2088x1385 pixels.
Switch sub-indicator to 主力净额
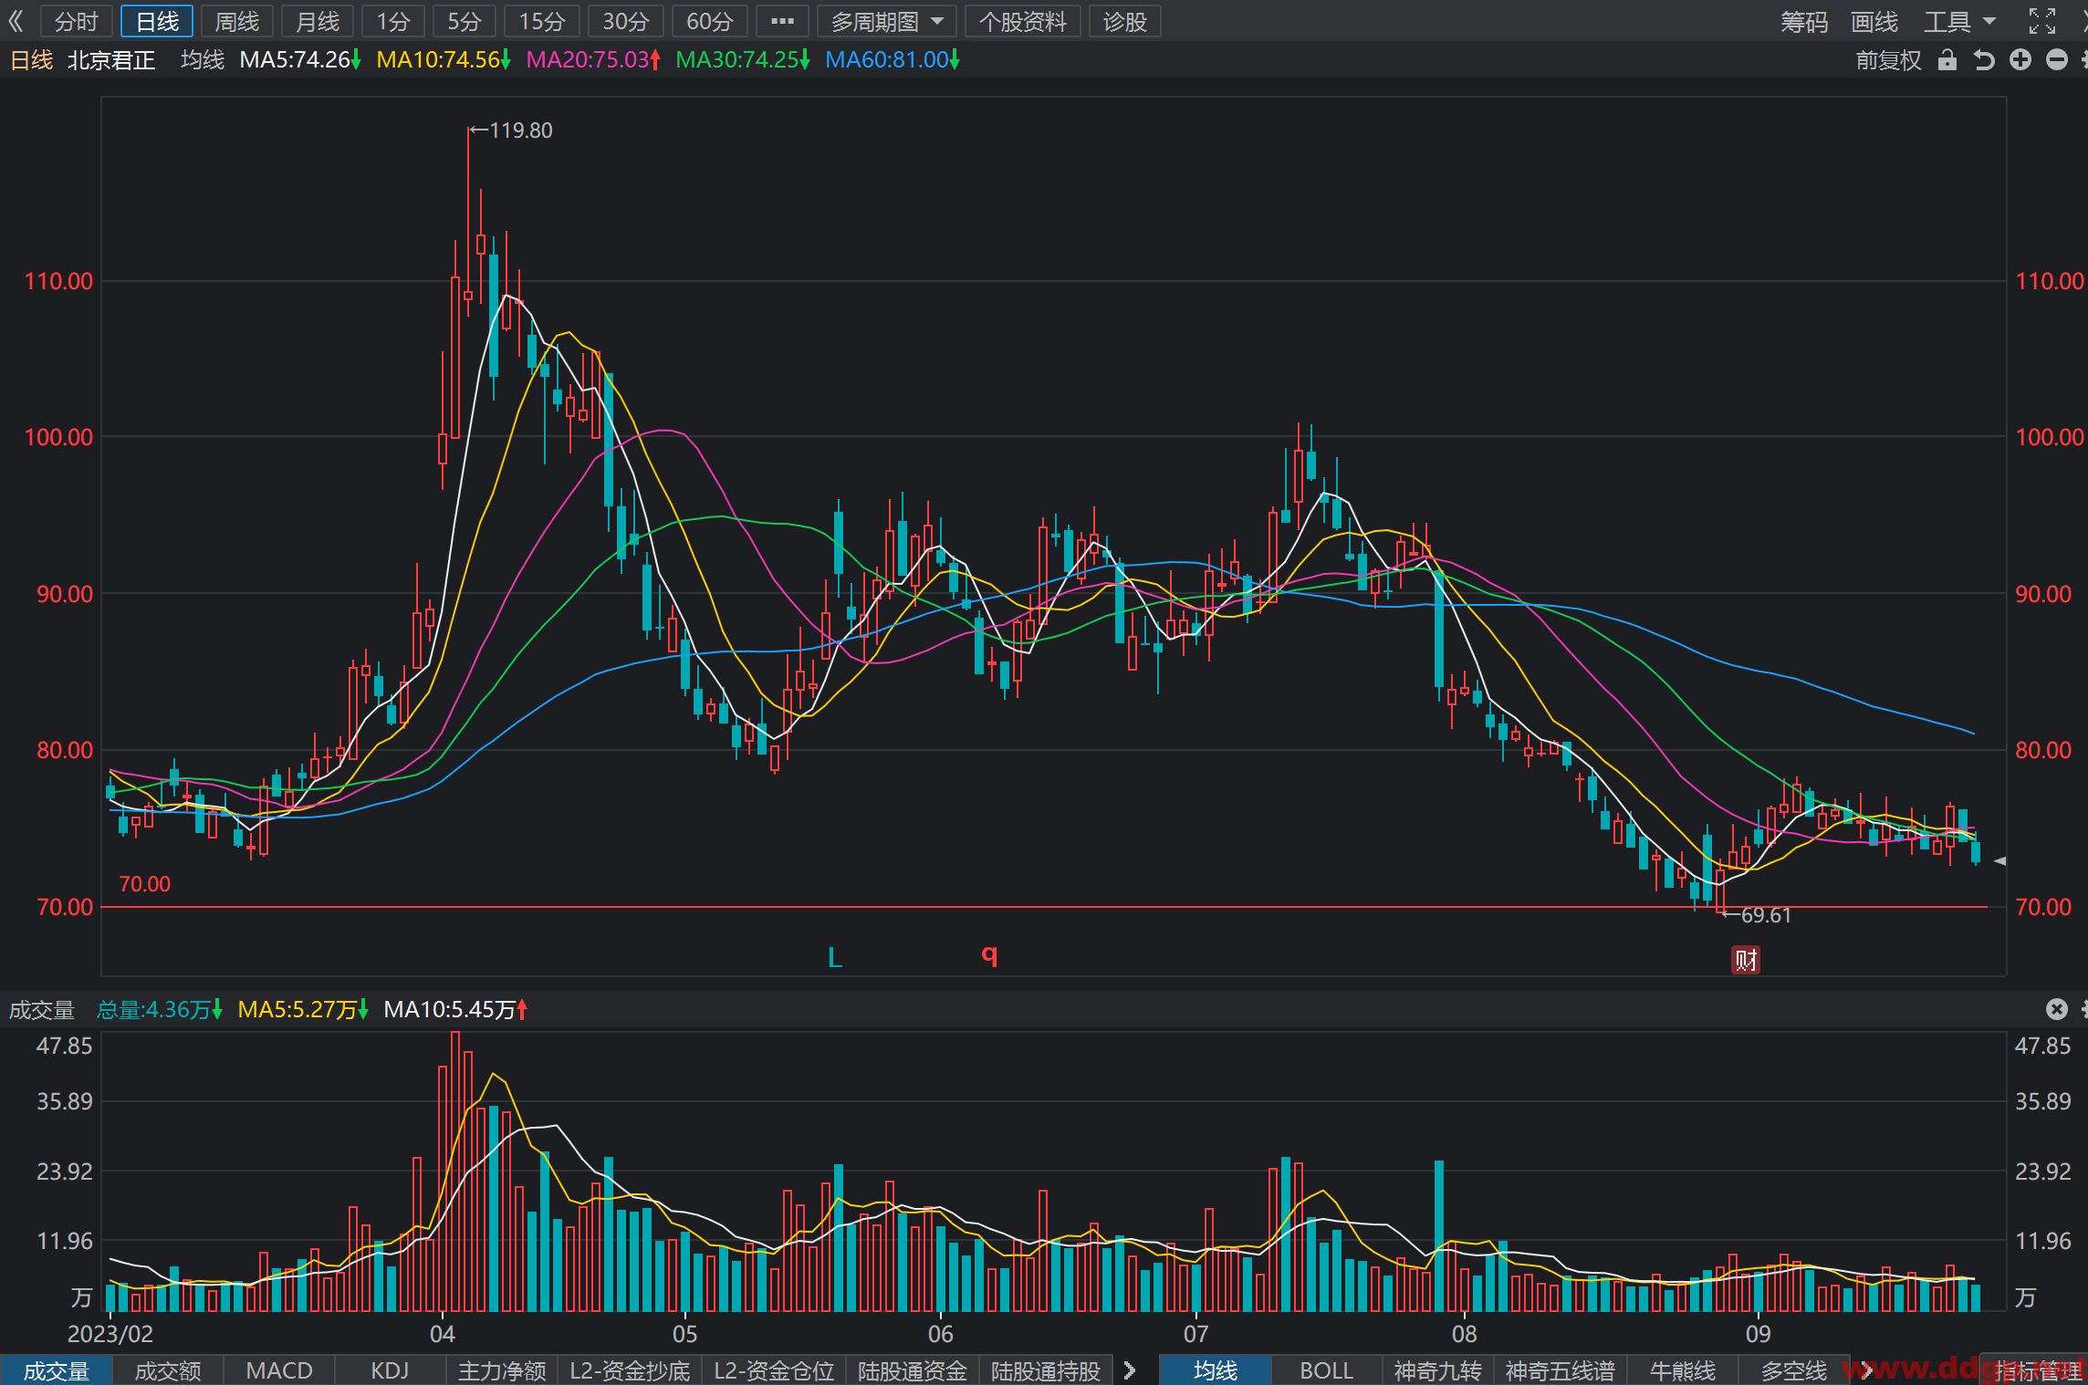coord(502,1370)
